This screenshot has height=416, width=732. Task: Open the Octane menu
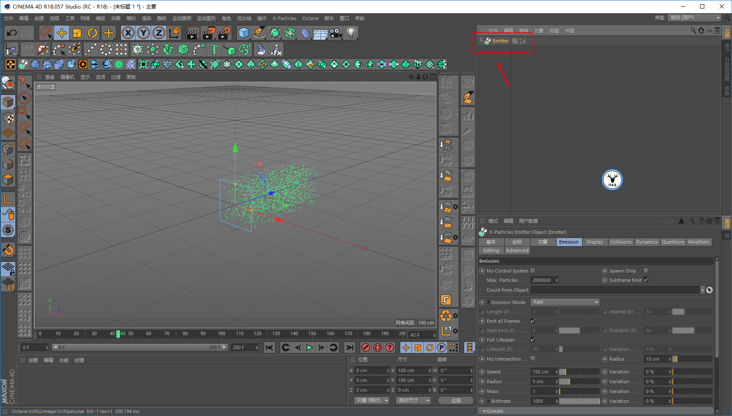310,18
